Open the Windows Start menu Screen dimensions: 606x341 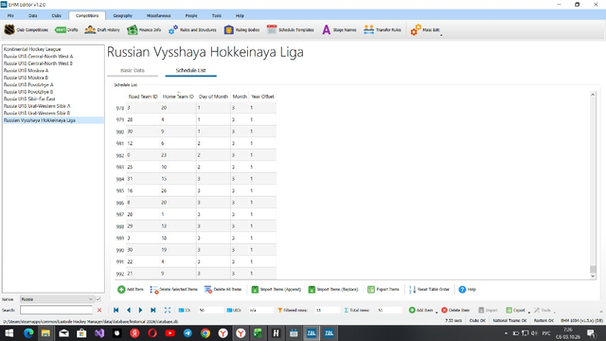coord(9,332)
